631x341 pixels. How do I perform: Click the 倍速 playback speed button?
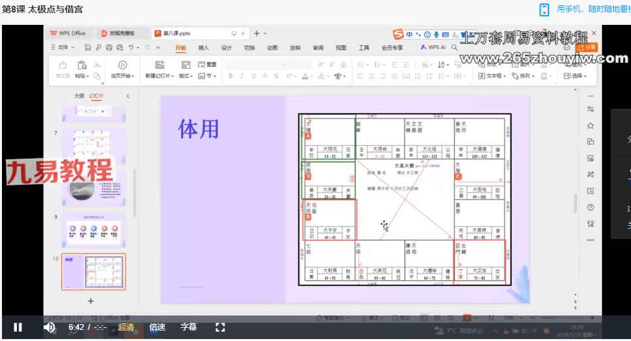coord(157,327)
